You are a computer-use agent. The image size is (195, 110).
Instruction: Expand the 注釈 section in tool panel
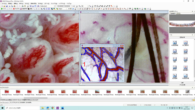tap(182, 83)
